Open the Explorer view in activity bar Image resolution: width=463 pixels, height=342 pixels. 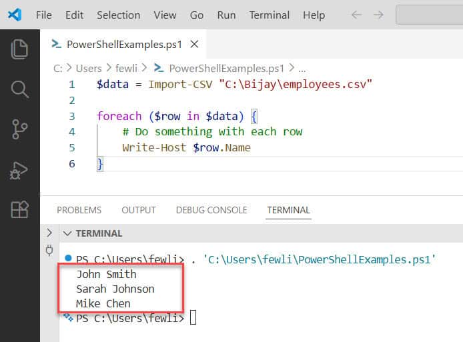[x=19, y=49]
